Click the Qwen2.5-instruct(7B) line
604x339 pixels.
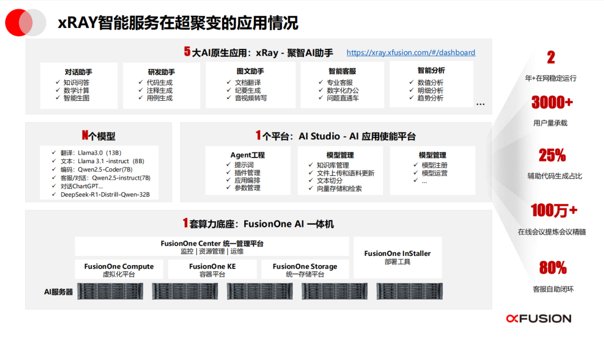pos(105,178)
